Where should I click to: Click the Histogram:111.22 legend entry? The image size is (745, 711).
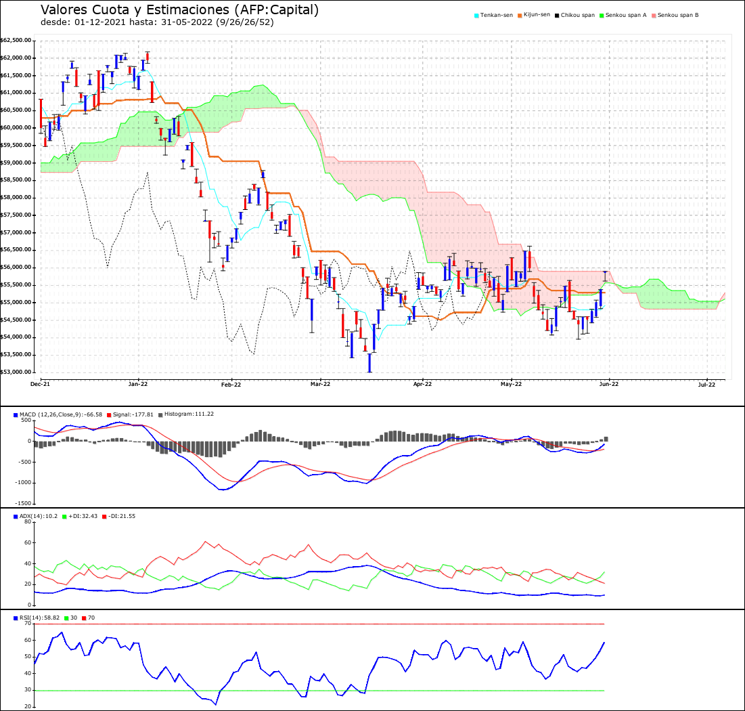tap(189, 414)
